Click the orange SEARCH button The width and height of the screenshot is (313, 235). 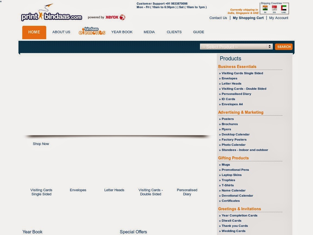click(284, 47)
